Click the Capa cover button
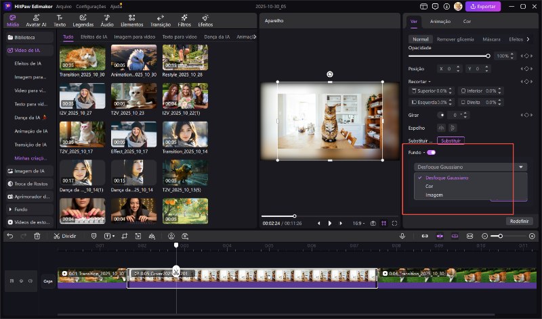 click(48, 281)
